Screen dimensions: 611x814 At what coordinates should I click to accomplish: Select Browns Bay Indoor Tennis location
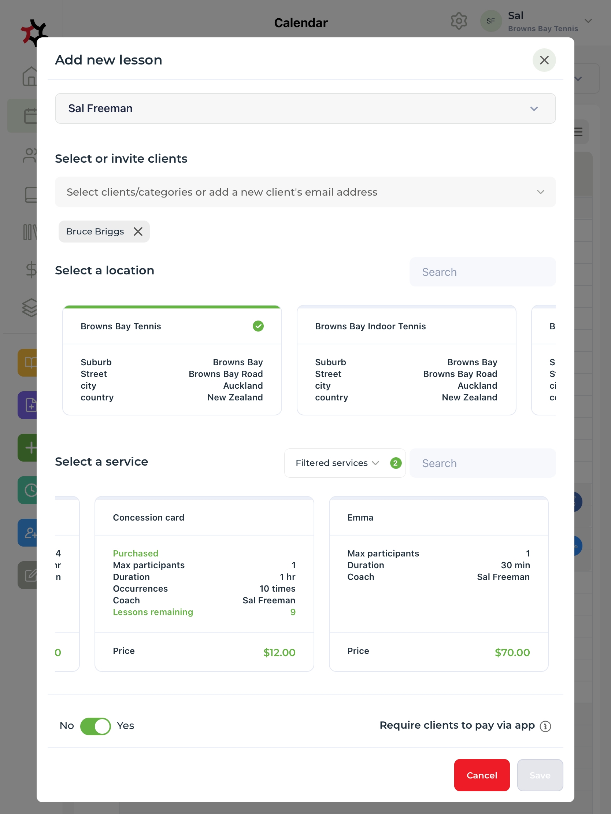406,360
